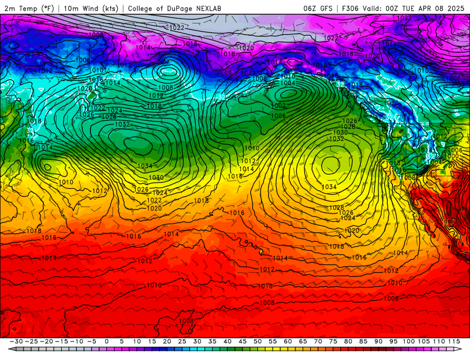Screen dimensions: 470x352
Task: Pick the -15 tick label on the color scale
Action: [62, 341]
